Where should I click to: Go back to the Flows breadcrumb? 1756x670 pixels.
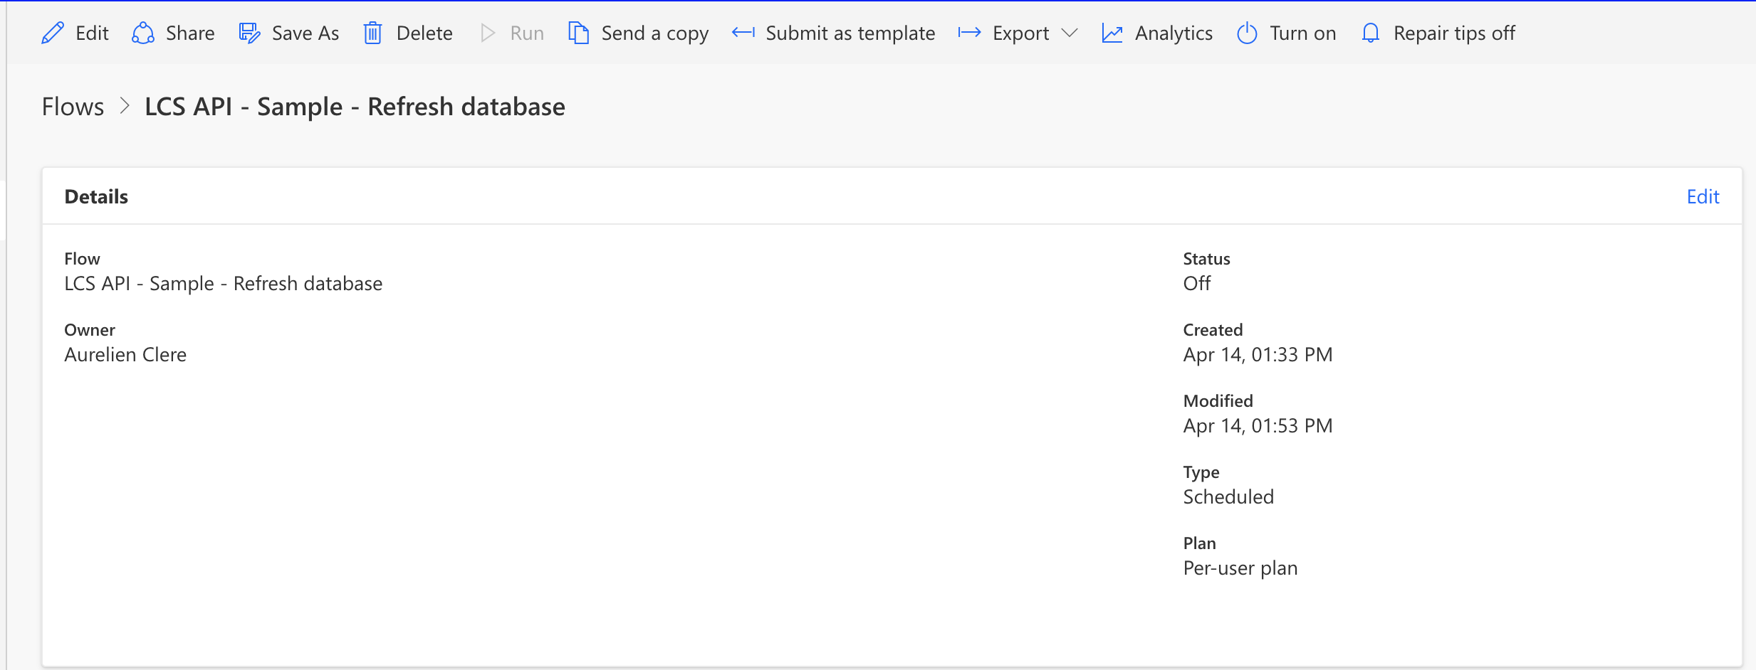[73, 107]
